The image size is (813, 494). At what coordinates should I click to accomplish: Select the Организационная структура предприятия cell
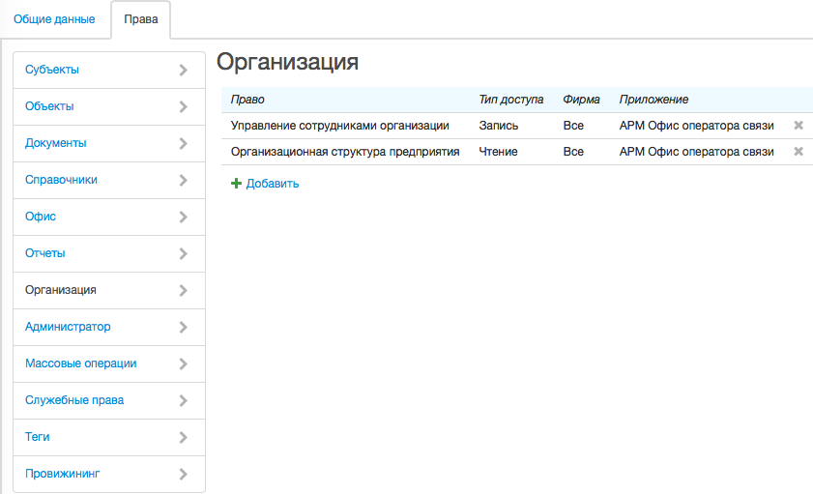[x=345, y=152]
